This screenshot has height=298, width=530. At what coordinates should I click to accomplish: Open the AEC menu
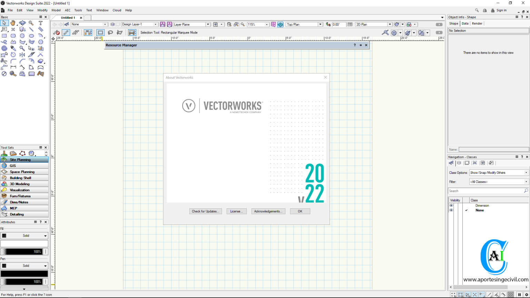67,10
